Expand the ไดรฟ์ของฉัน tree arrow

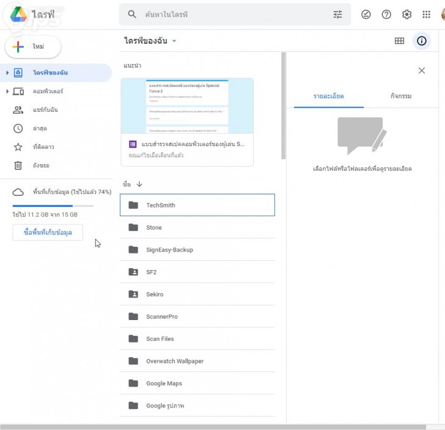pos(7,73)
